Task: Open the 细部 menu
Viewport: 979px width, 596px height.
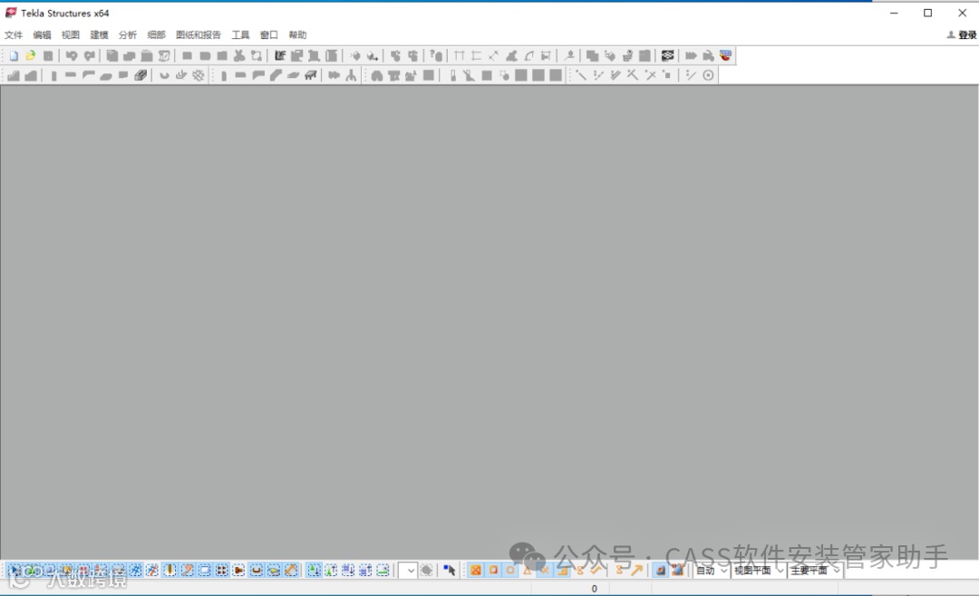Action: tap(156, 35)
